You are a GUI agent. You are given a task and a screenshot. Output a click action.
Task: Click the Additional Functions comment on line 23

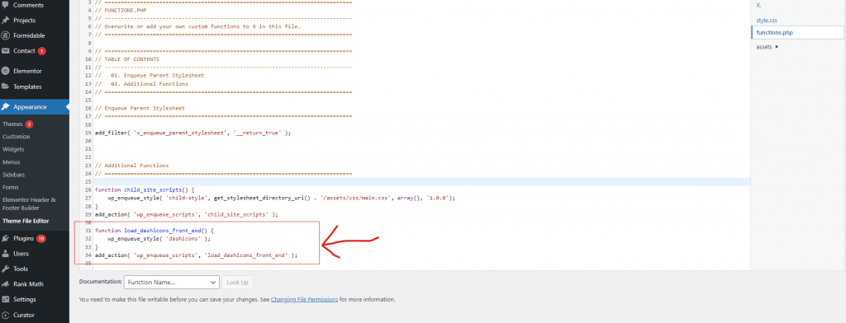[131, 166]
